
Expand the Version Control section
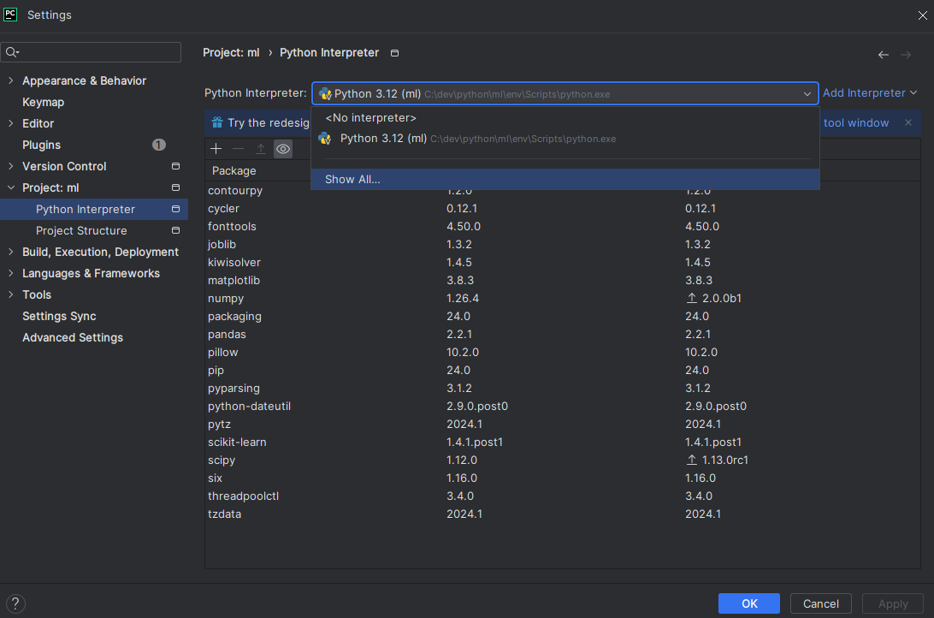pyautogui.click(x=11, y=166)
